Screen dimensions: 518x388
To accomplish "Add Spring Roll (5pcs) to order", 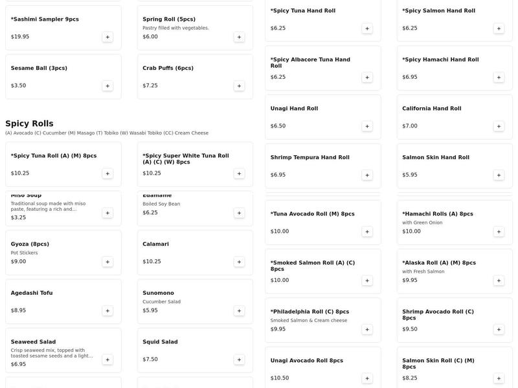I will [239, 37].
